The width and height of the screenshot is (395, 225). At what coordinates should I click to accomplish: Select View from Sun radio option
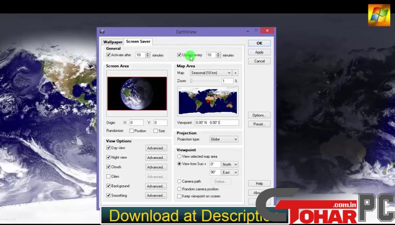[179, 164]
